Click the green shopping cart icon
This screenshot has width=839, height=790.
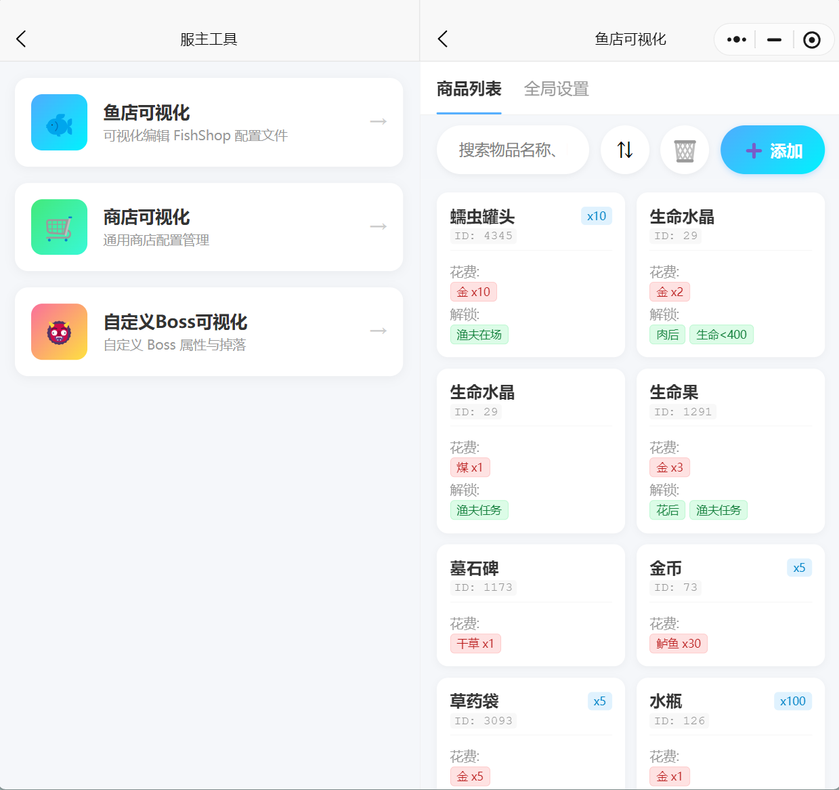point(59,227)
